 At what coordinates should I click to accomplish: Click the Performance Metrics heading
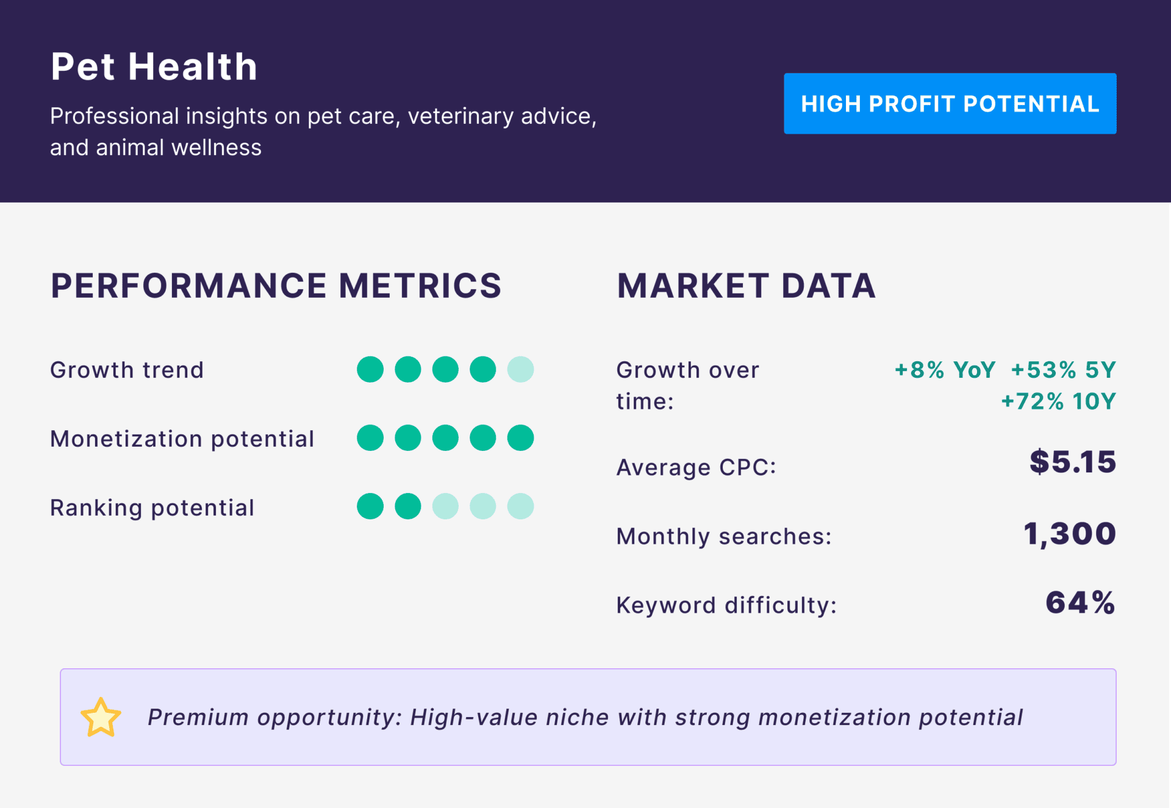coord(276,286)
